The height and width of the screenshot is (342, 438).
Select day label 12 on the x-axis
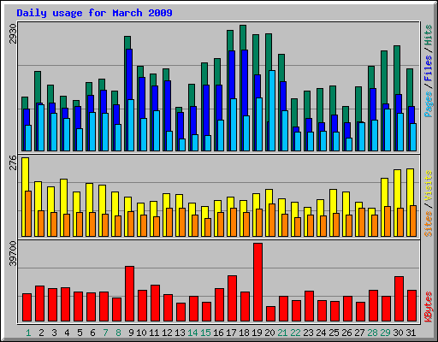tap(167, 333)
